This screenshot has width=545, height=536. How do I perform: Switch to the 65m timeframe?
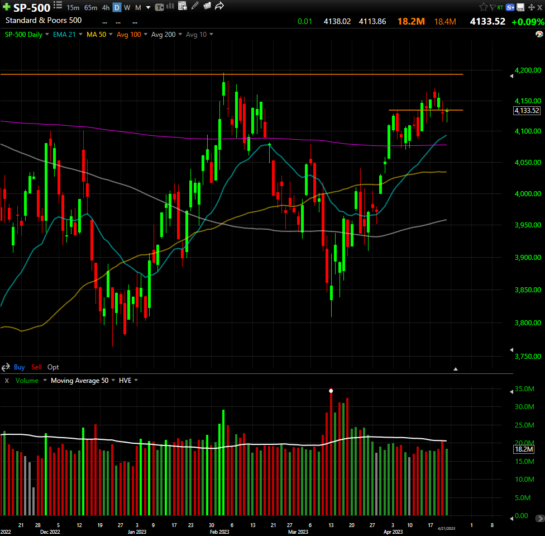[90, 7]
